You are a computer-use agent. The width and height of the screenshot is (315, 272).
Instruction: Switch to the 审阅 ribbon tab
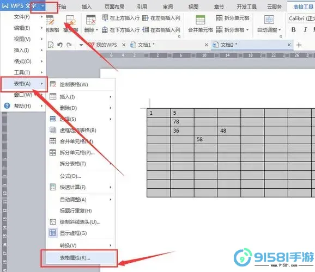click(x=168, y=7)
